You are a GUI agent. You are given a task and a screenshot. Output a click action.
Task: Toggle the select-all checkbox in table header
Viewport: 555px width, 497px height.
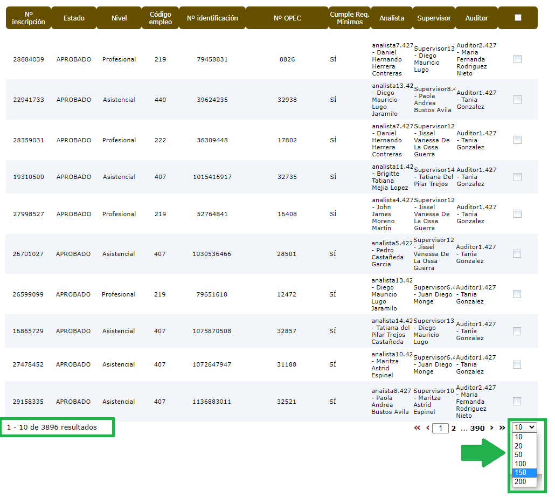coord(518,18)
